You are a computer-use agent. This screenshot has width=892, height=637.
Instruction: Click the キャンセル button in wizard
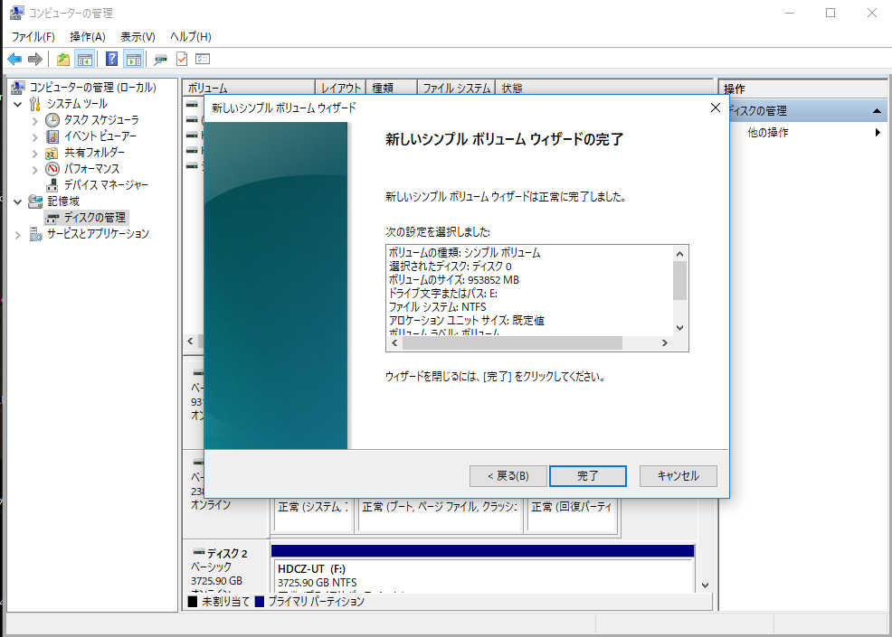(x=678, y=475)
